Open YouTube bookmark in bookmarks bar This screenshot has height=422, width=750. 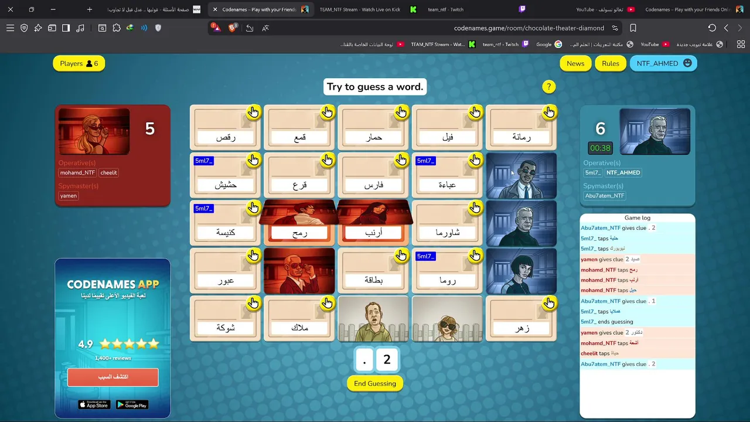click(654, 44)
